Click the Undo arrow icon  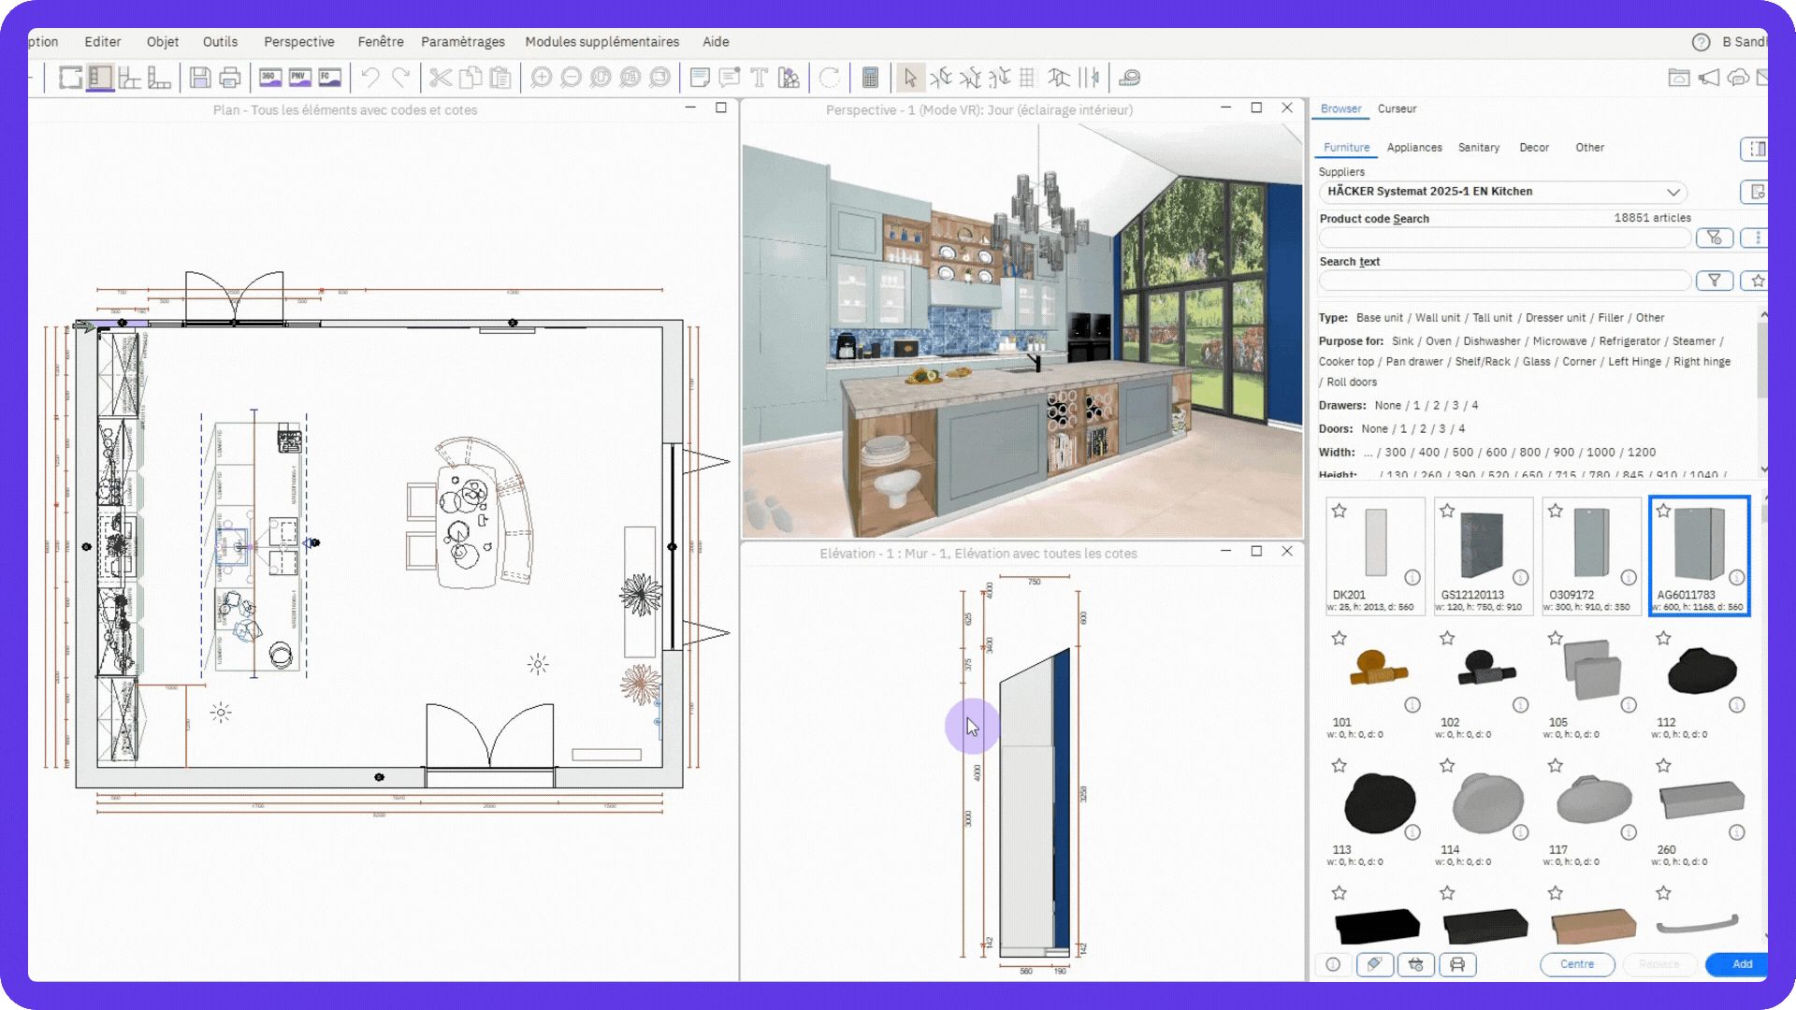tap(370, 78)
